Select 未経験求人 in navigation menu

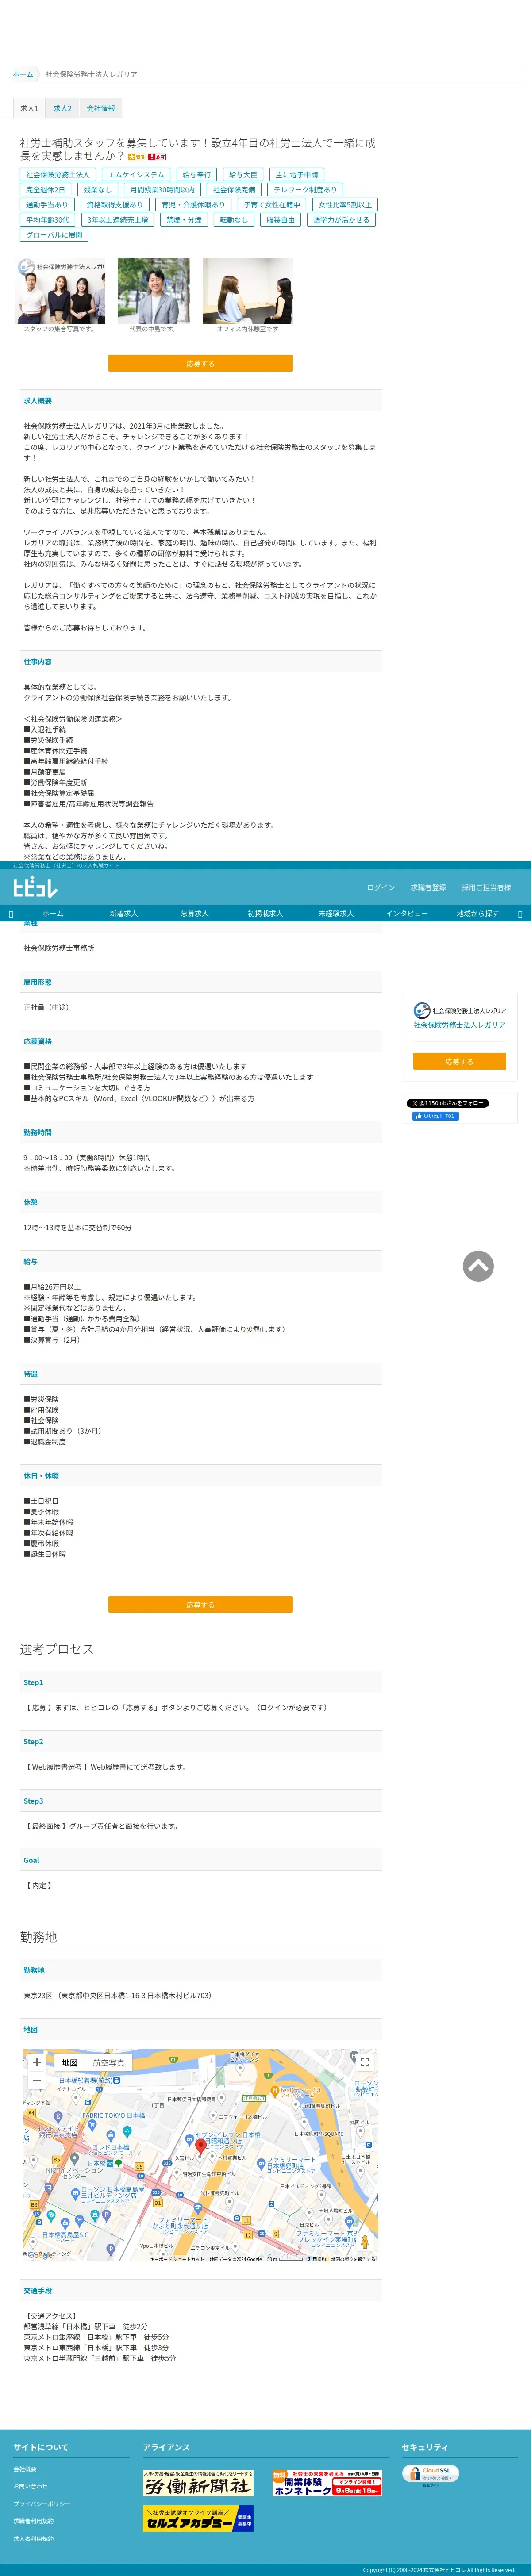[x=335, y=914]
